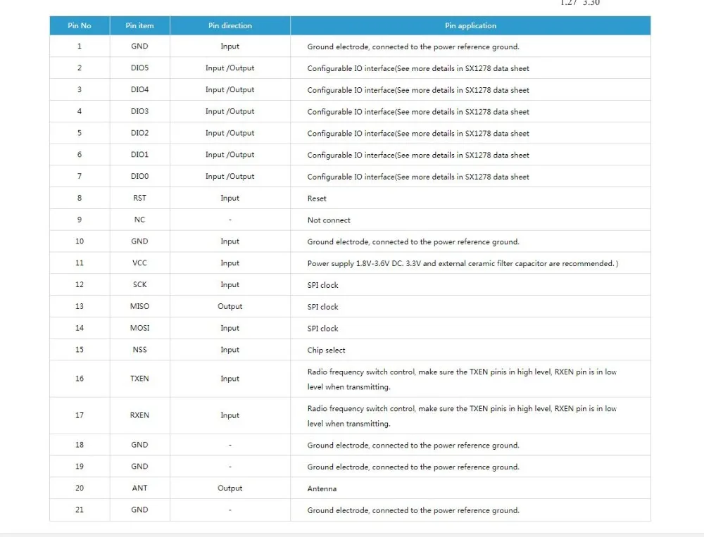The width and height of the screenshot is (704, 537).
Task: Select the DIO2 pin item cell
Action: coord(139,133)
